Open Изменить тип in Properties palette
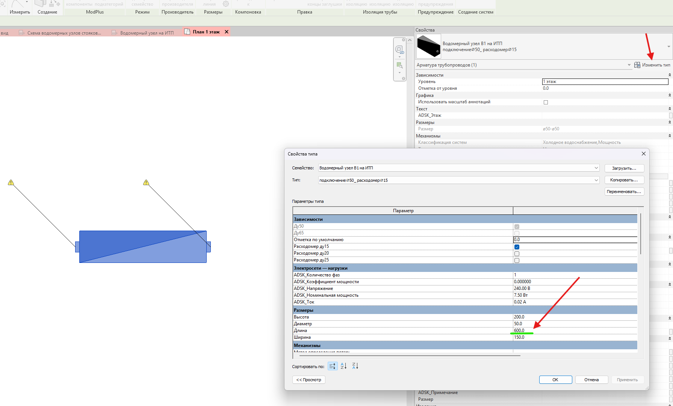Screen dimensions: 673x406 pos(652,65)
